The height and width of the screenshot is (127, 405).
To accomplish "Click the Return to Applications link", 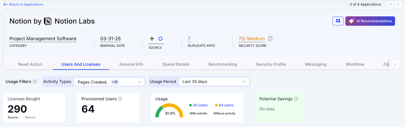I will pos(23,5).
